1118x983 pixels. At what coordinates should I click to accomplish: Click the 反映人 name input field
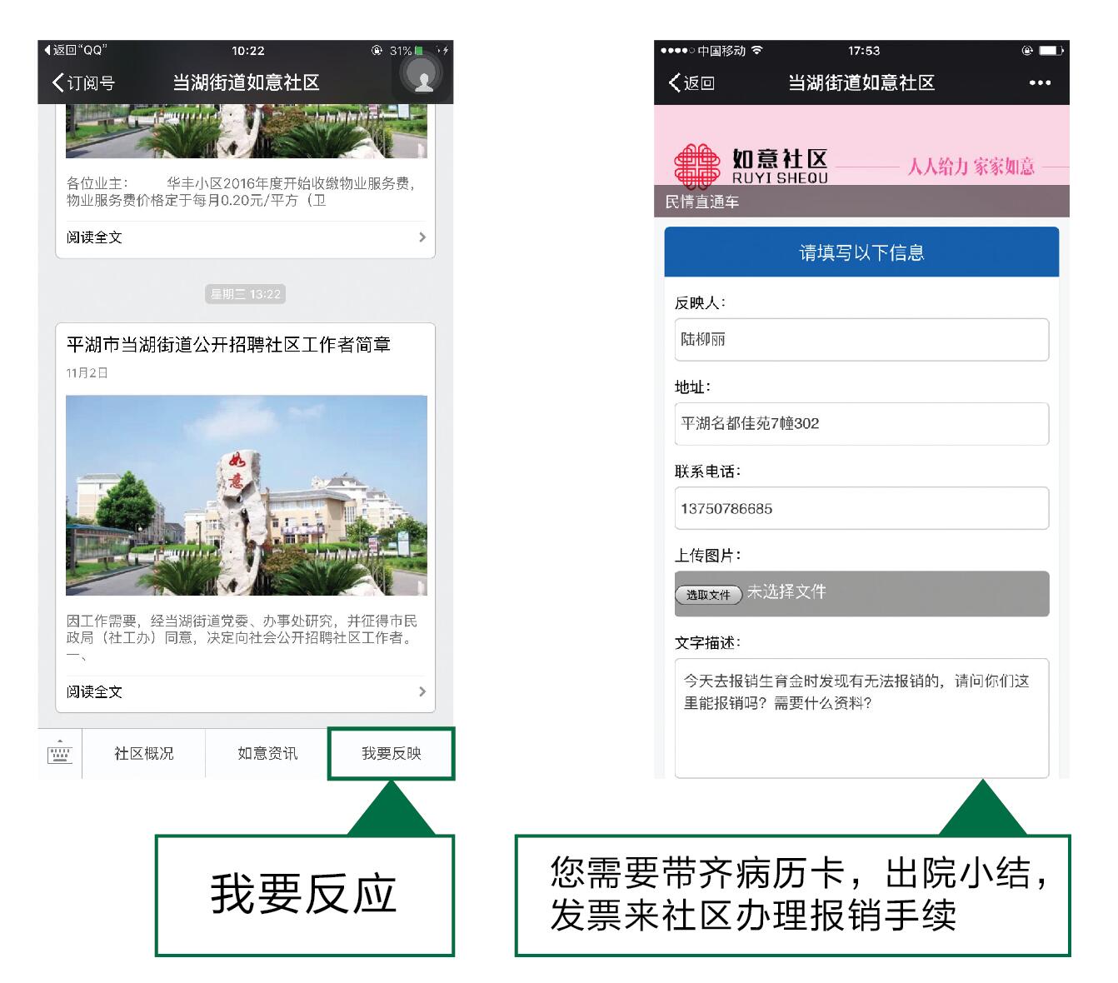point(861,340)
